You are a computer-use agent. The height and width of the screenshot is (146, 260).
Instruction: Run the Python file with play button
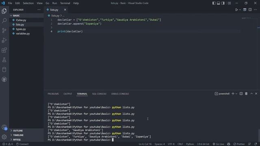click(236, 10)
